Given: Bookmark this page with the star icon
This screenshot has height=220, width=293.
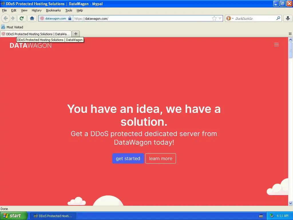Looking at the screenshot, I should (x=214, y=18).
